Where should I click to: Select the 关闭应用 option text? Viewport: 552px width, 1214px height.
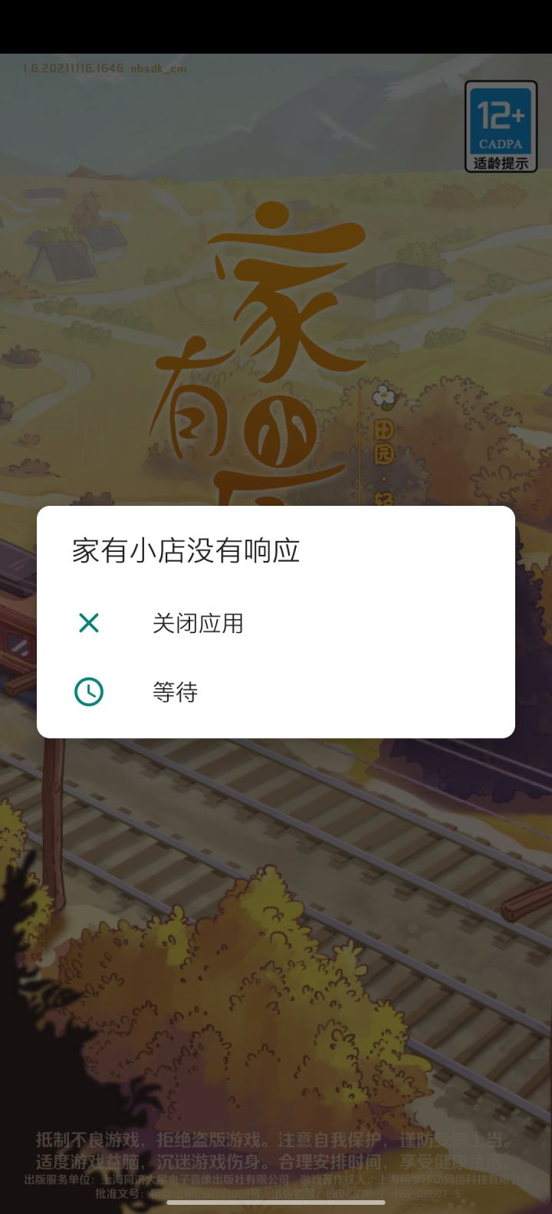(x=198, y=623)
